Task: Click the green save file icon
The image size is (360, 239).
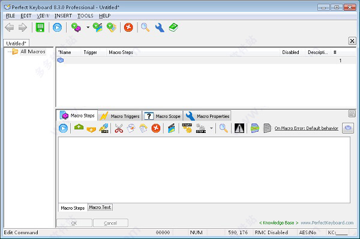Action: pyautogui.click(x=40, y=28)
